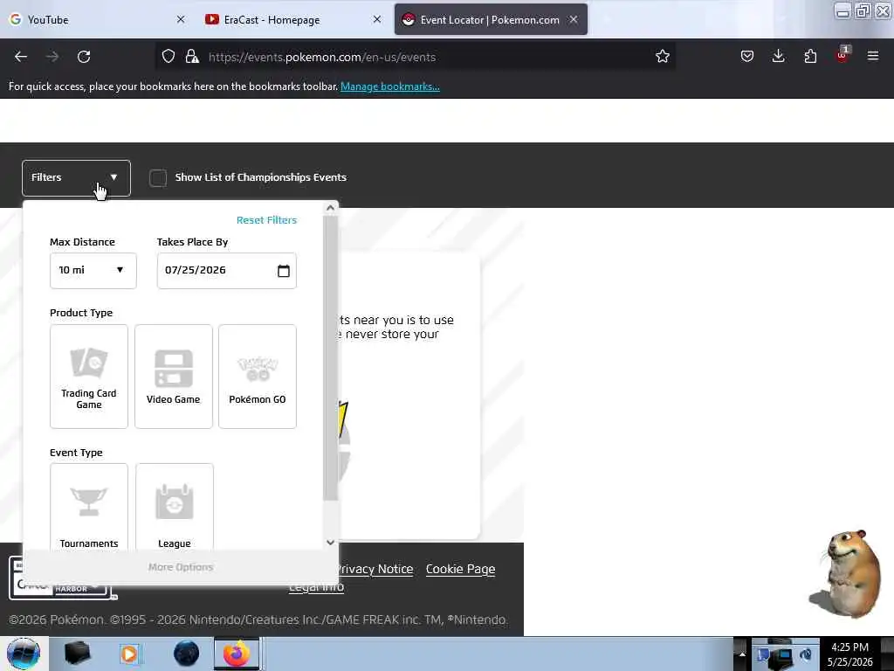Viewport: 894px width, 671px height.
Task: Close the Event Locator tab
Action: pyautogui.click(x=574, y=19)
